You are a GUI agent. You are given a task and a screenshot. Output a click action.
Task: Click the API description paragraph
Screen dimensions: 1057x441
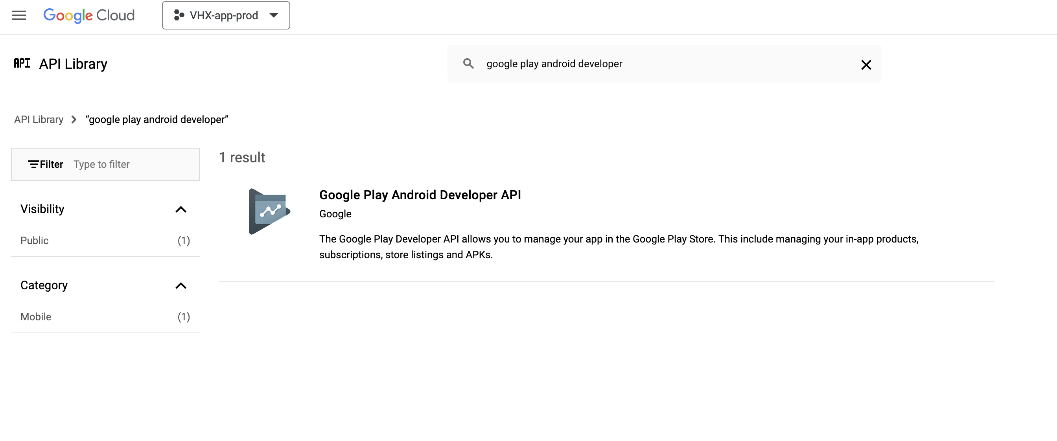pos(619,247)
